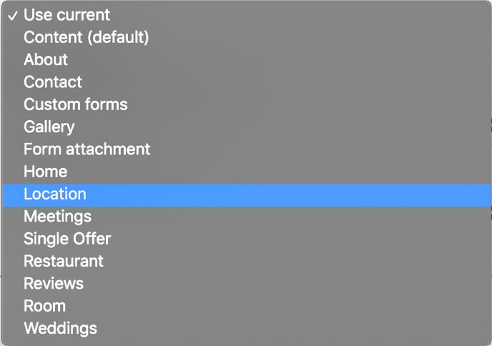This screenshot has width=492, height=346.
Task: Pick Meetings from the dropdown
Action: tap(57, 216)
